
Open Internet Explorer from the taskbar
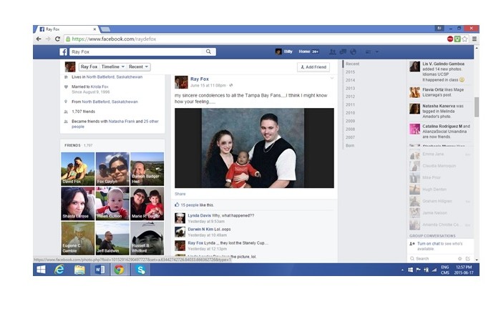point(59,270)
